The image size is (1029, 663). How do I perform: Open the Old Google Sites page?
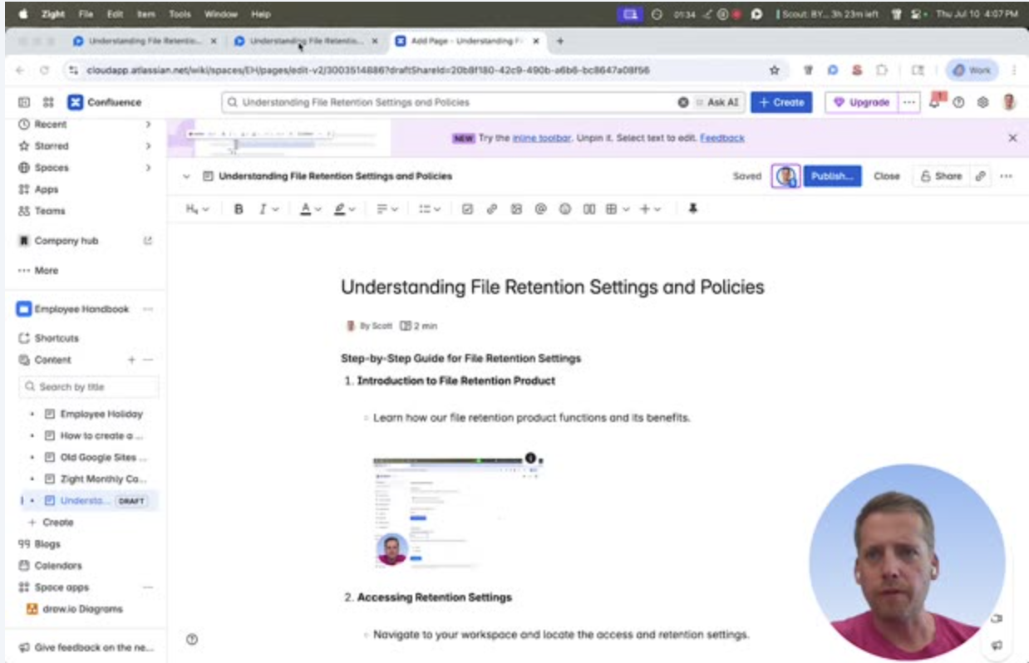[x=103, y=457]
